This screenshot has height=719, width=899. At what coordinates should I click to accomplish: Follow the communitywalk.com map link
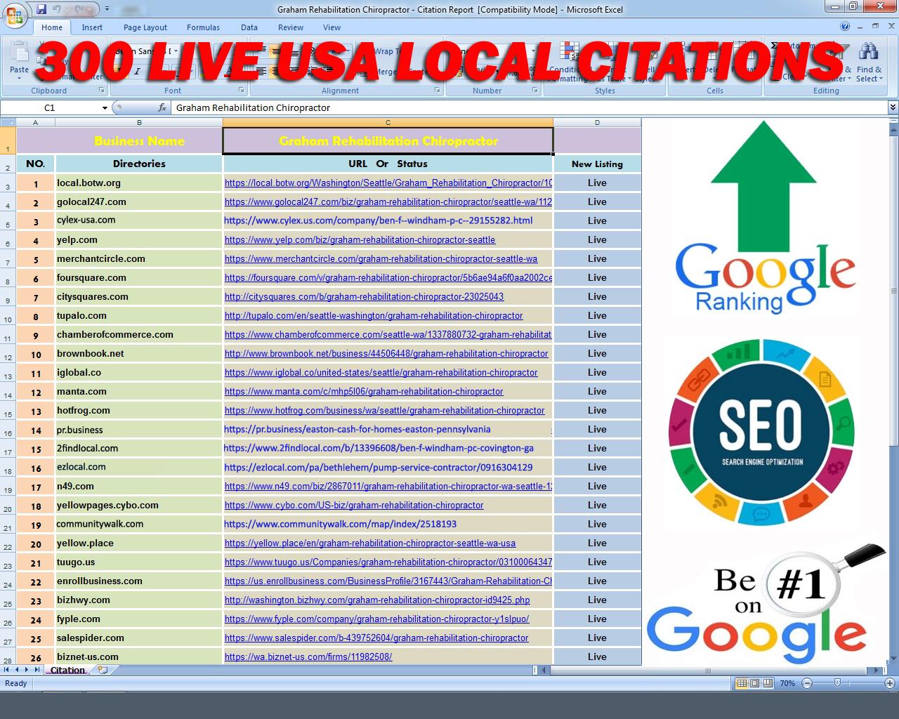point(339,524)
